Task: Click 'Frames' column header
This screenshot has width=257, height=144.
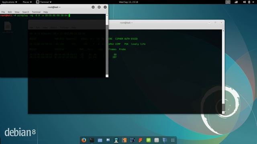Action: pos(112,49)
